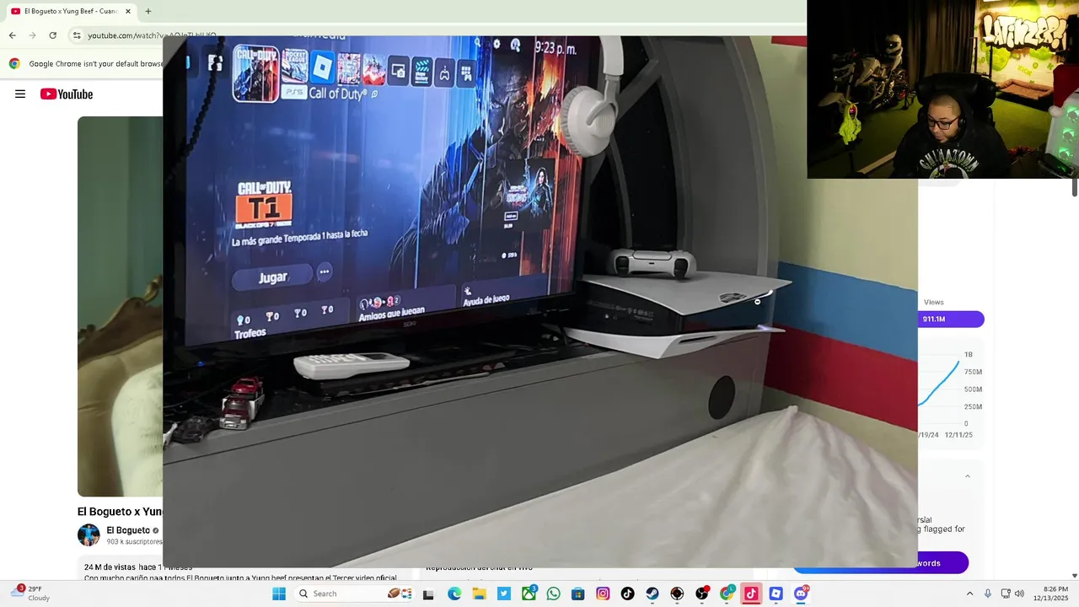Go back with Chrome's back arrow
The height and width of the screenshot is (607, 1079).
point(12,35)
